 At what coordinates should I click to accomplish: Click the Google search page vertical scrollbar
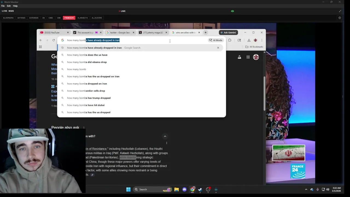[264, 93]
